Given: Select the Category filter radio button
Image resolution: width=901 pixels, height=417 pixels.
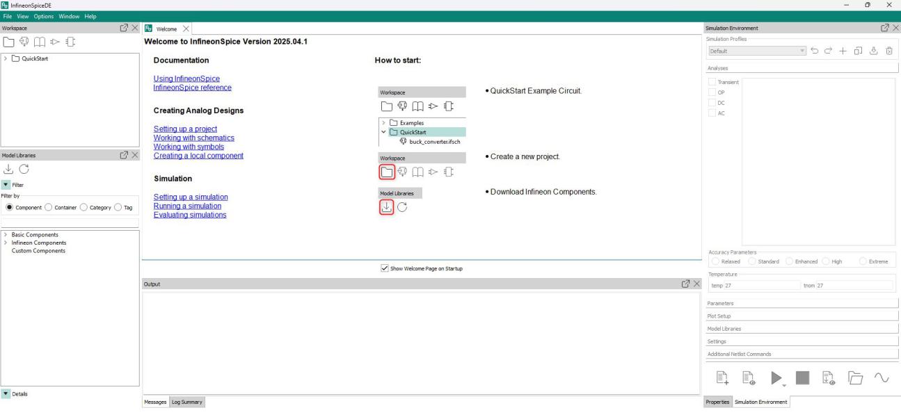Looking at the screenshot, I should (x=83, y=207).
